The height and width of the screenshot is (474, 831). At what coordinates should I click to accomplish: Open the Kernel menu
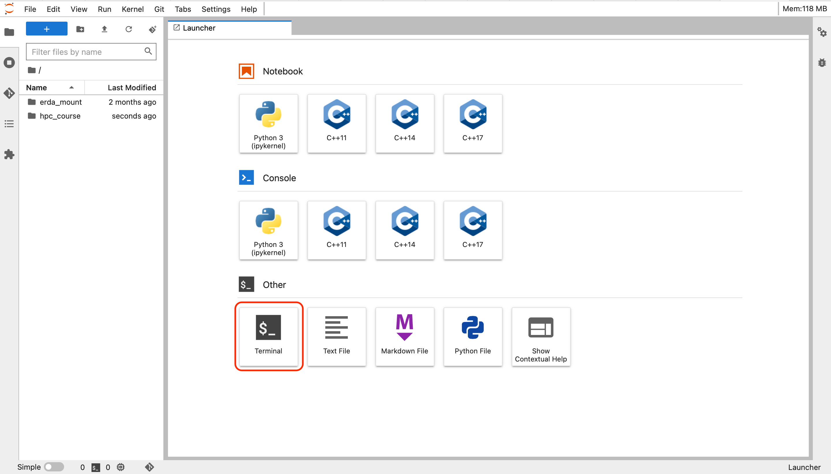coord(132,9)
